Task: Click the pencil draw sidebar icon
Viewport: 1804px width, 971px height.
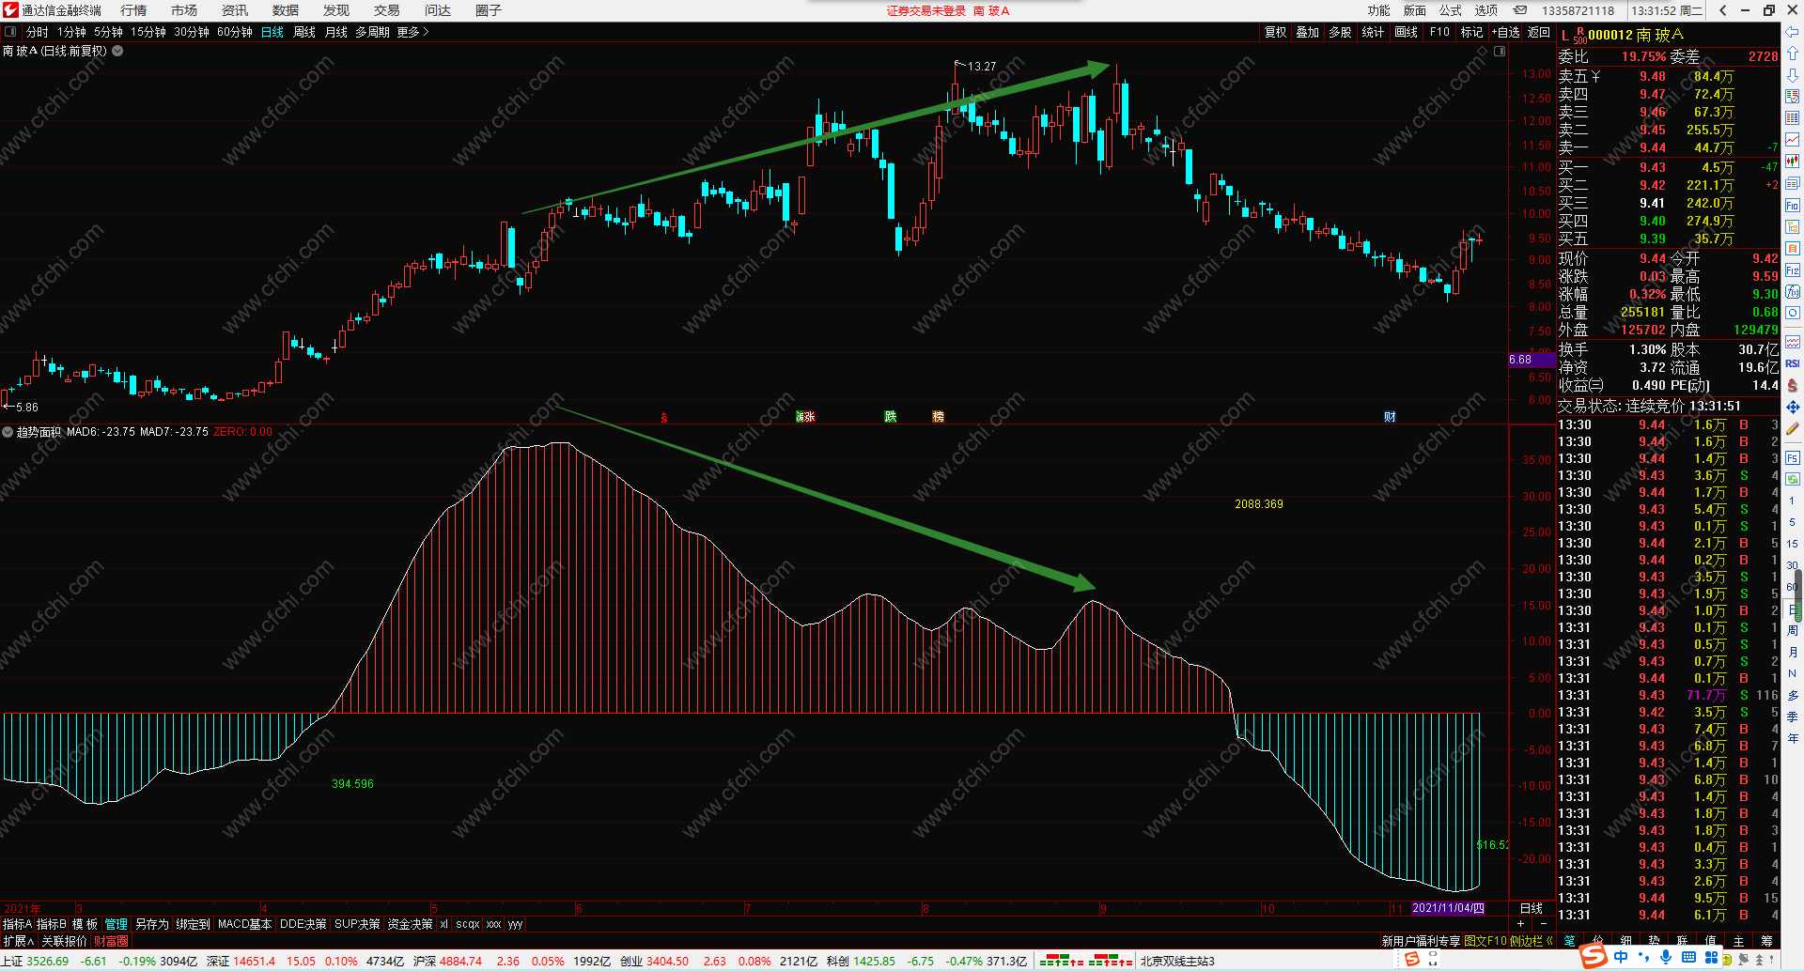Action: click(x=1793, y=428)
